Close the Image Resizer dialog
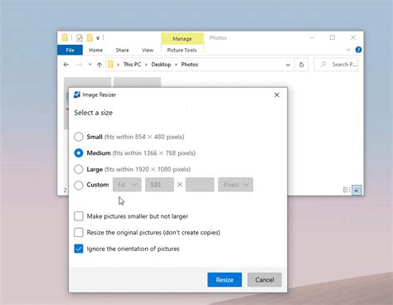The image size is (393, 305). point(277,94)
